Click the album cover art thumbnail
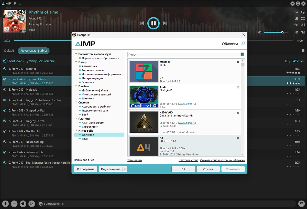This screenshot has width=307, height=209. 14,21
